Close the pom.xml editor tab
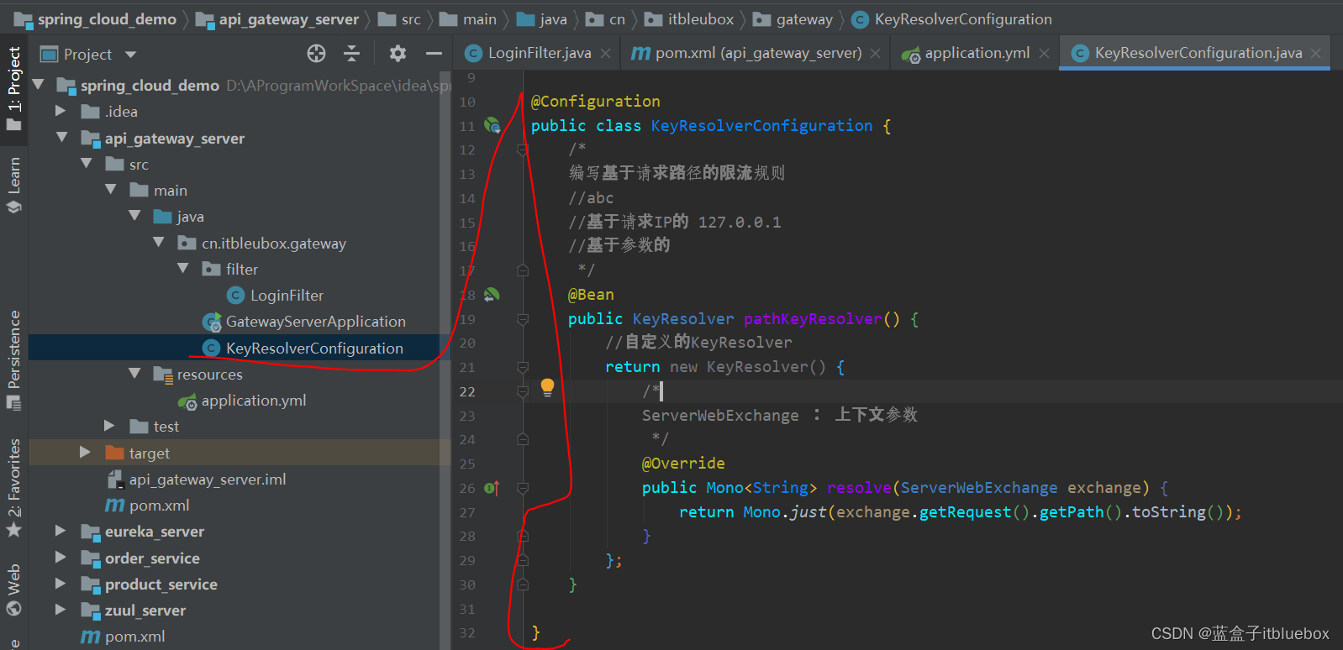 point(875,54)
